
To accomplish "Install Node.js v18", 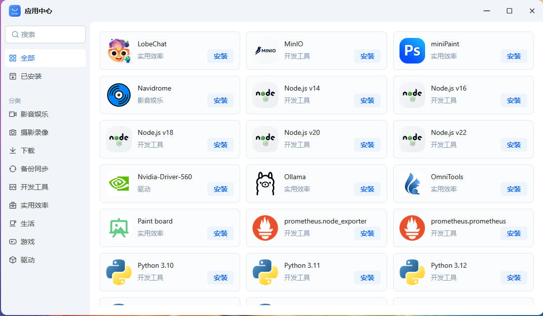I will pyautogui.click(x=220, y=145).
